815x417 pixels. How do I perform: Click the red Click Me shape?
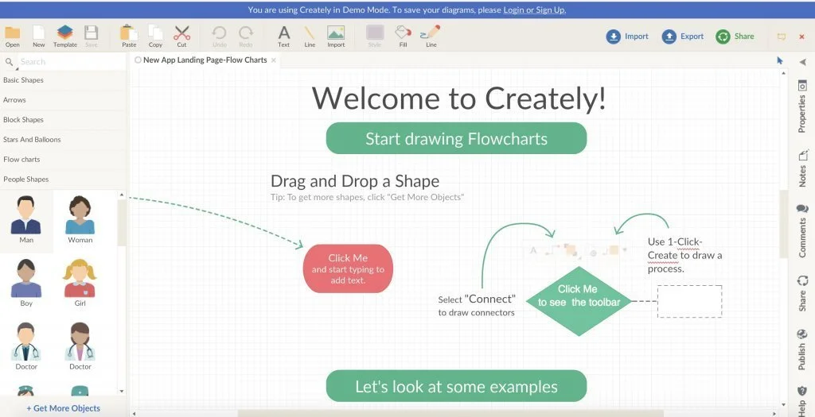point(348,268)
